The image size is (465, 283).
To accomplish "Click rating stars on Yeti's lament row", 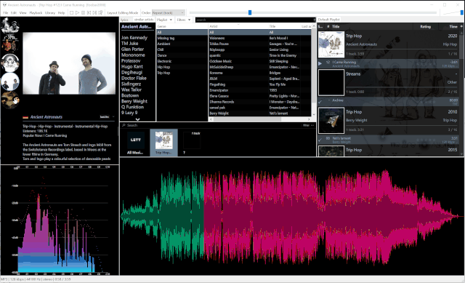I will click(x=427, y=140).
